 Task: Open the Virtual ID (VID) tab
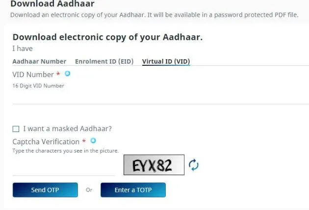[x=166, y=61]
